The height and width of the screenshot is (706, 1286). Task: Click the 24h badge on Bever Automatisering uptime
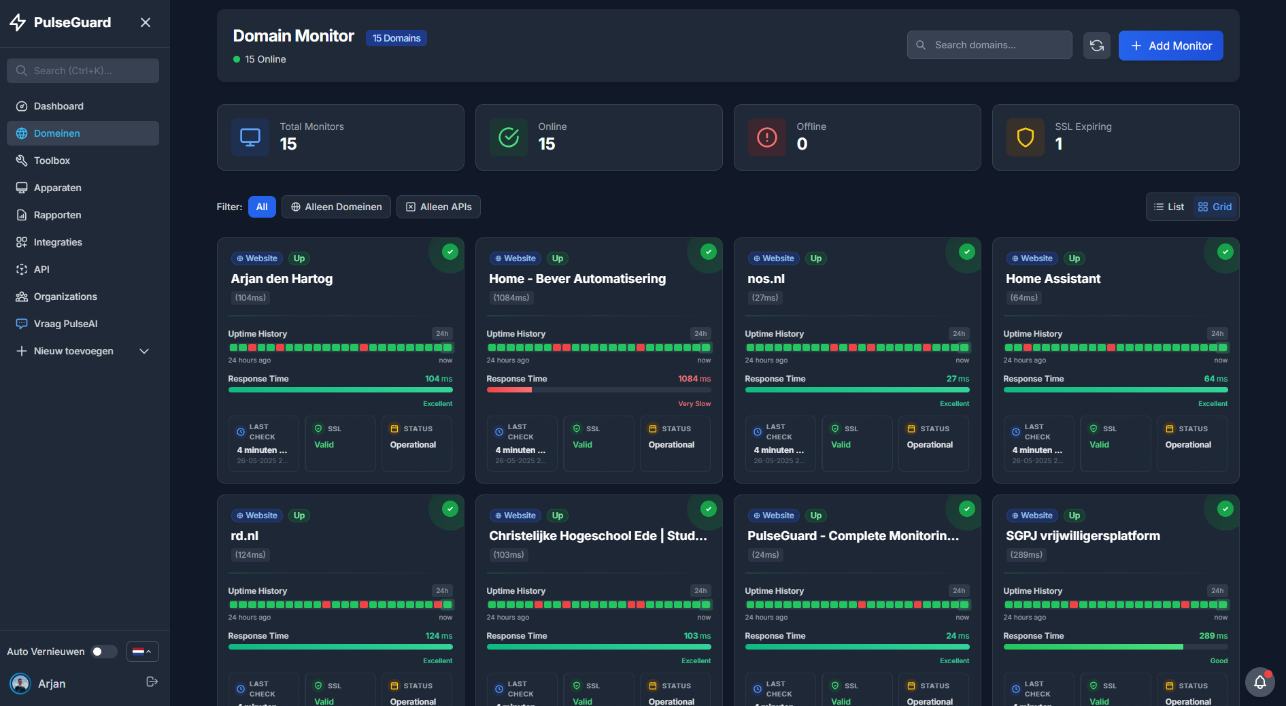[x=700, y=334]
